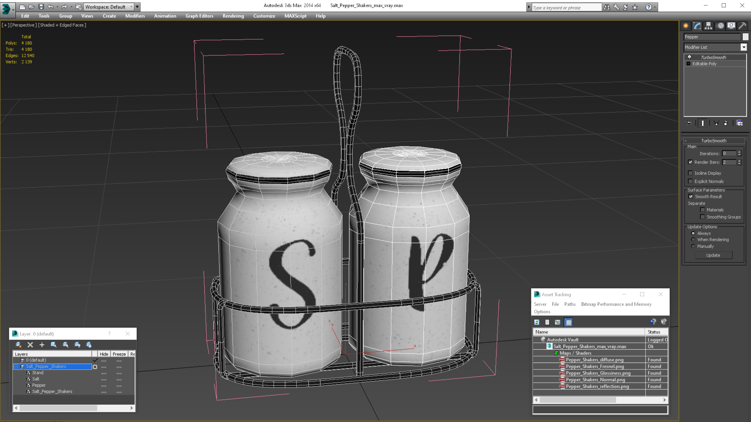Open the Rendering menu
751x422 pixels.
[x=233, y=16]
